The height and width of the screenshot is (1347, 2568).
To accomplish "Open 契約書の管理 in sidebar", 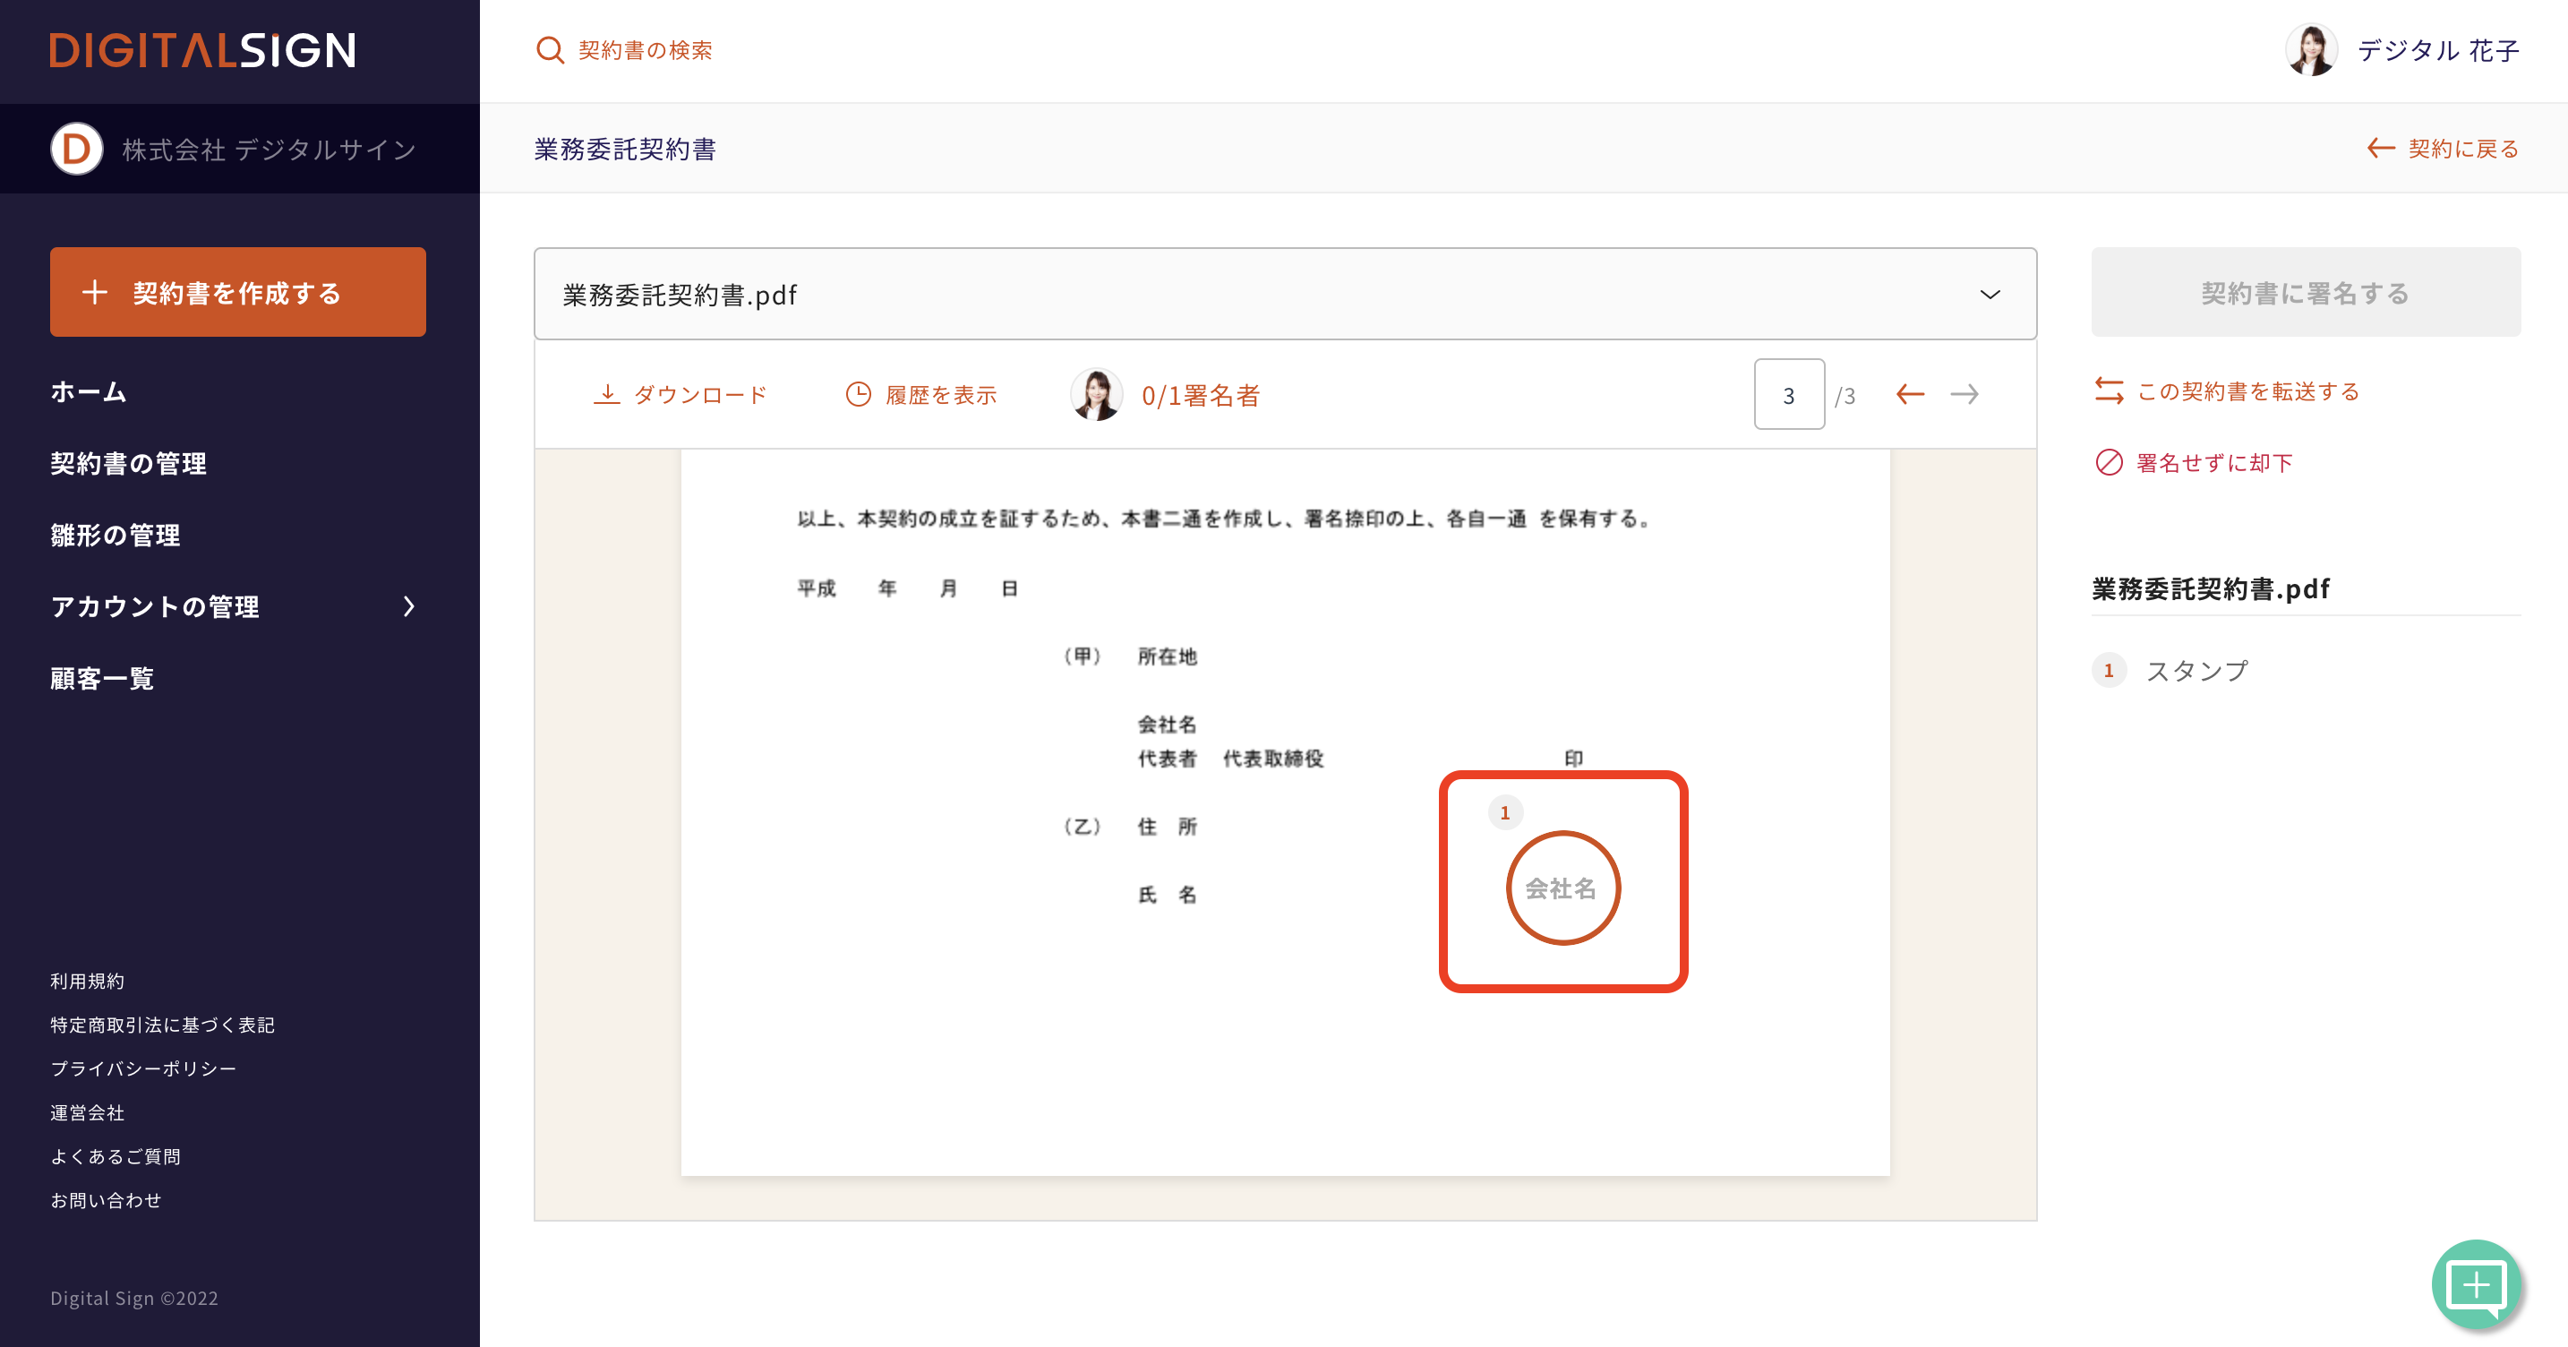I will (x=129, y=464).
